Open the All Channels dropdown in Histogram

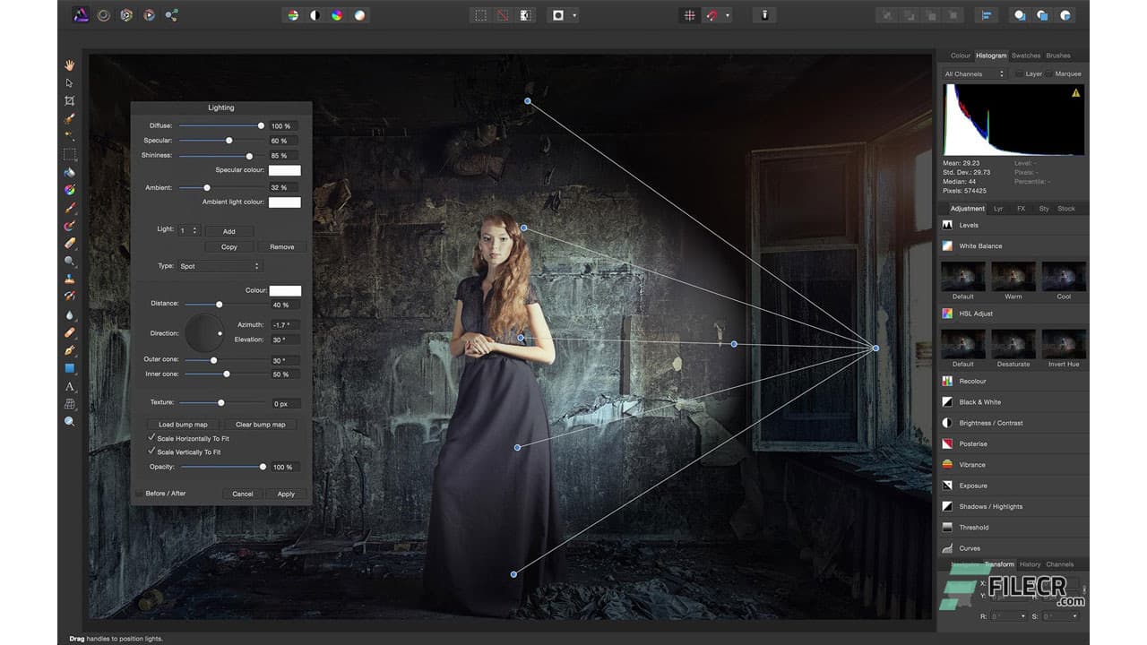973,73
